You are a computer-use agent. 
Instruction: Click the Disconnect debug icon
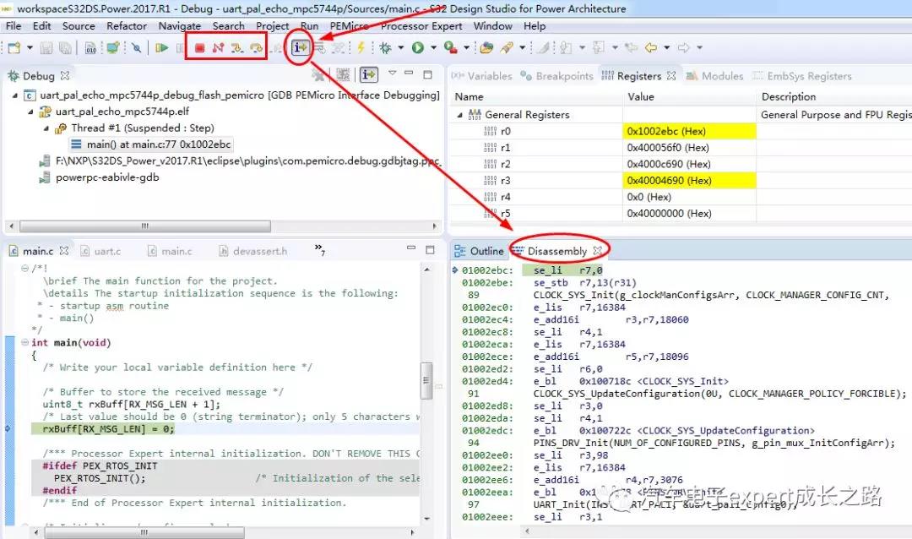pos(218,48)
